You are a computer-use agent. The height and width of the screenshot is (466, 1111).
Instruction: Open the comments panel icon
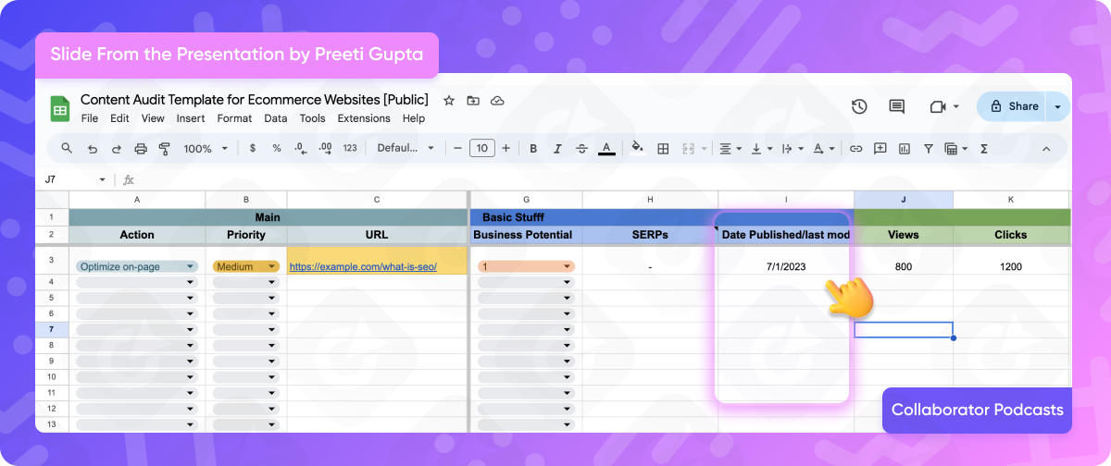pyautogui.click(x=896, y=106)
